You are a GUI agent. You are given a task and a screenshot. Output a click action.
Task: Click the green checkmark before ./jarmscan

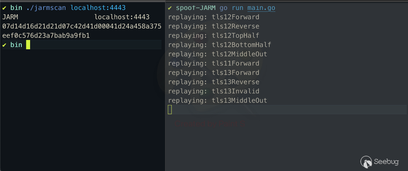[x=5, y=7]
